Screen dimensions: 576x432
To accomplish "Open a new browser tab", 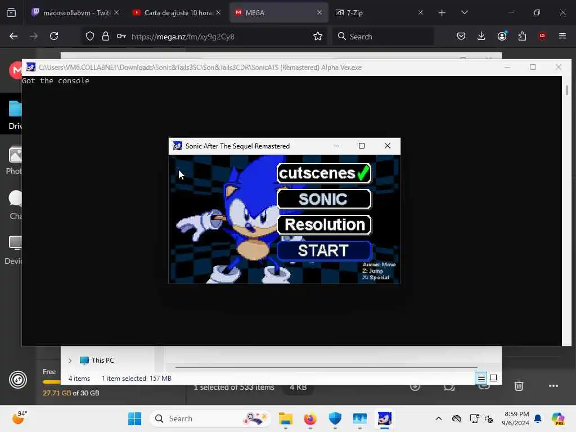I will (442, 13).
